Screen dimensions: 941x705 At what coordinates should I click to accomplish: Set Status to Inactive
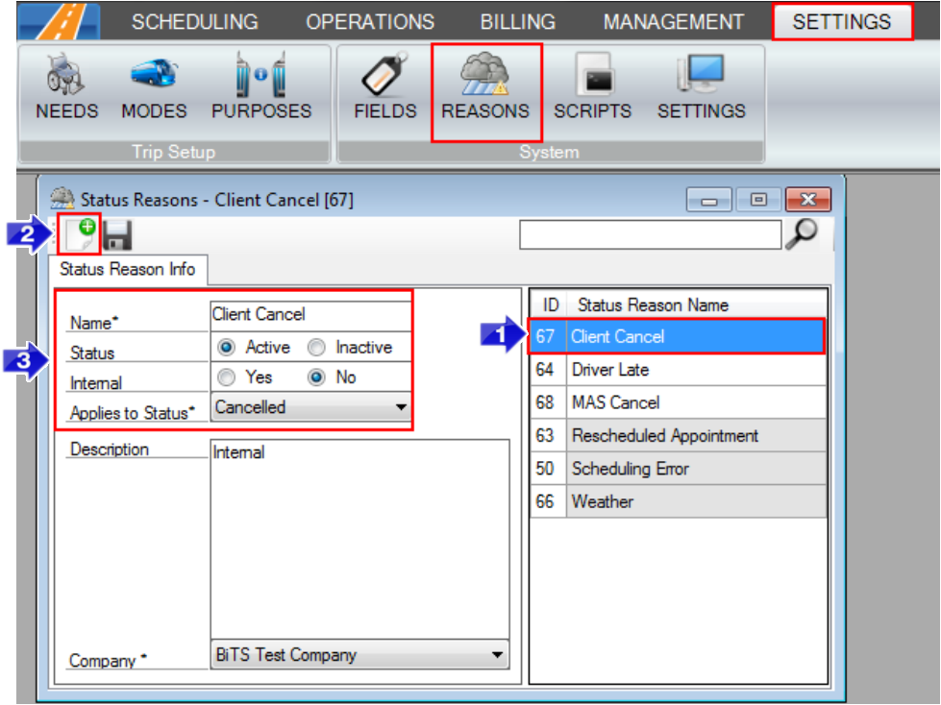click(x=316, y=347)
